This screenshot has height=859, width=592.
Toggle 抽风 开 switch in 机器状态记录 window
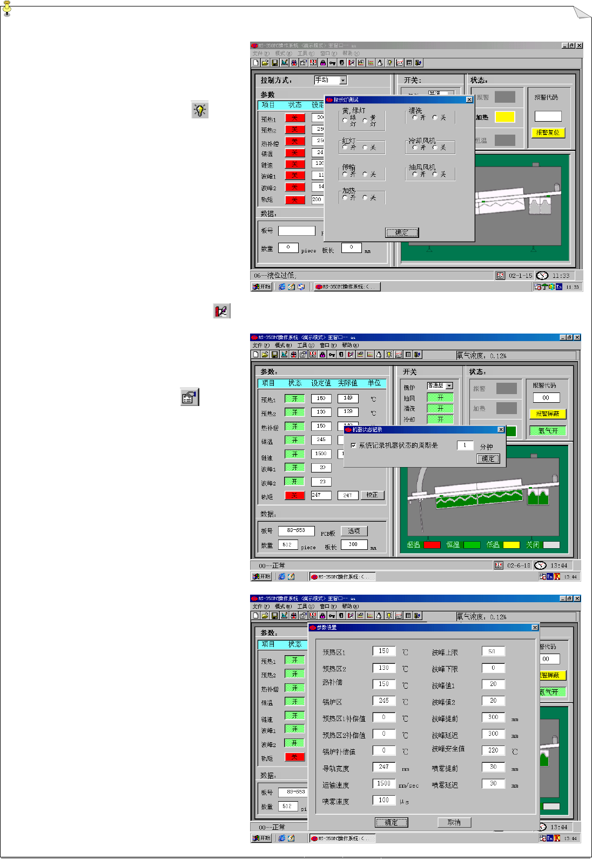tap(440, 397)
